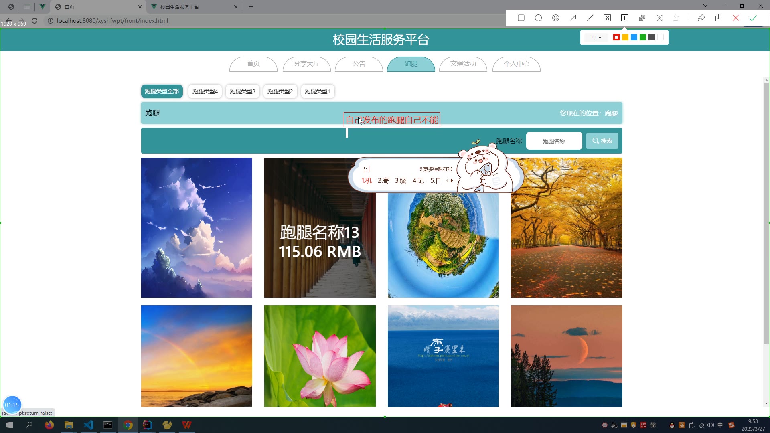Pick the green color swatch

tap(643, 37)
